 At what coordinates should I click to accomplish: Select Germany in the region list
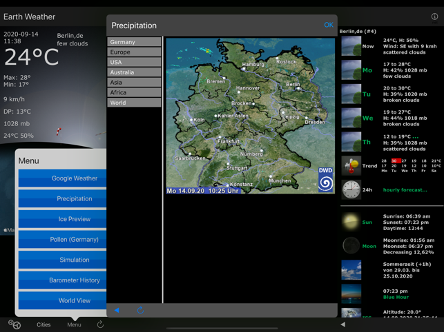tap(134, 42)
